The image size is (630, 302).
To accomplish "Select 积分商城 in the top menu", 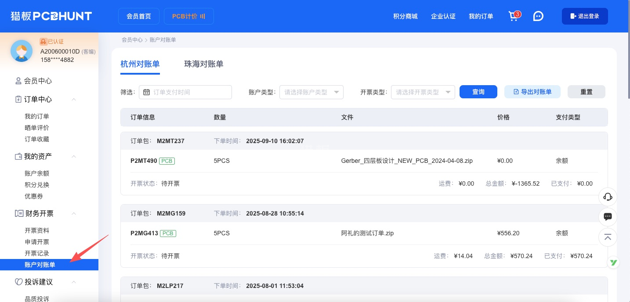I will pos(405,16).
